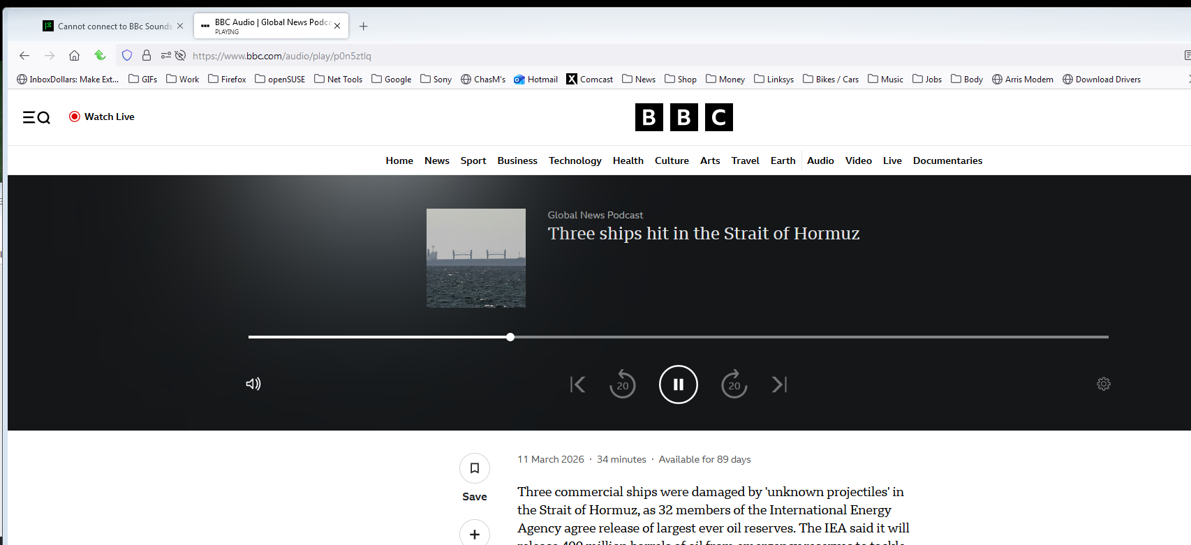
Task: Select Technology in navigation bar
Action: pyautogui.click(x=575, y=160)
